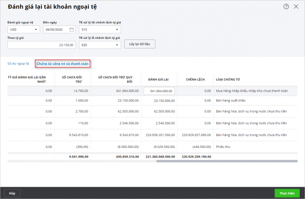
Task: Click the Chênh lệch column header
Action: tap(192, 79)
